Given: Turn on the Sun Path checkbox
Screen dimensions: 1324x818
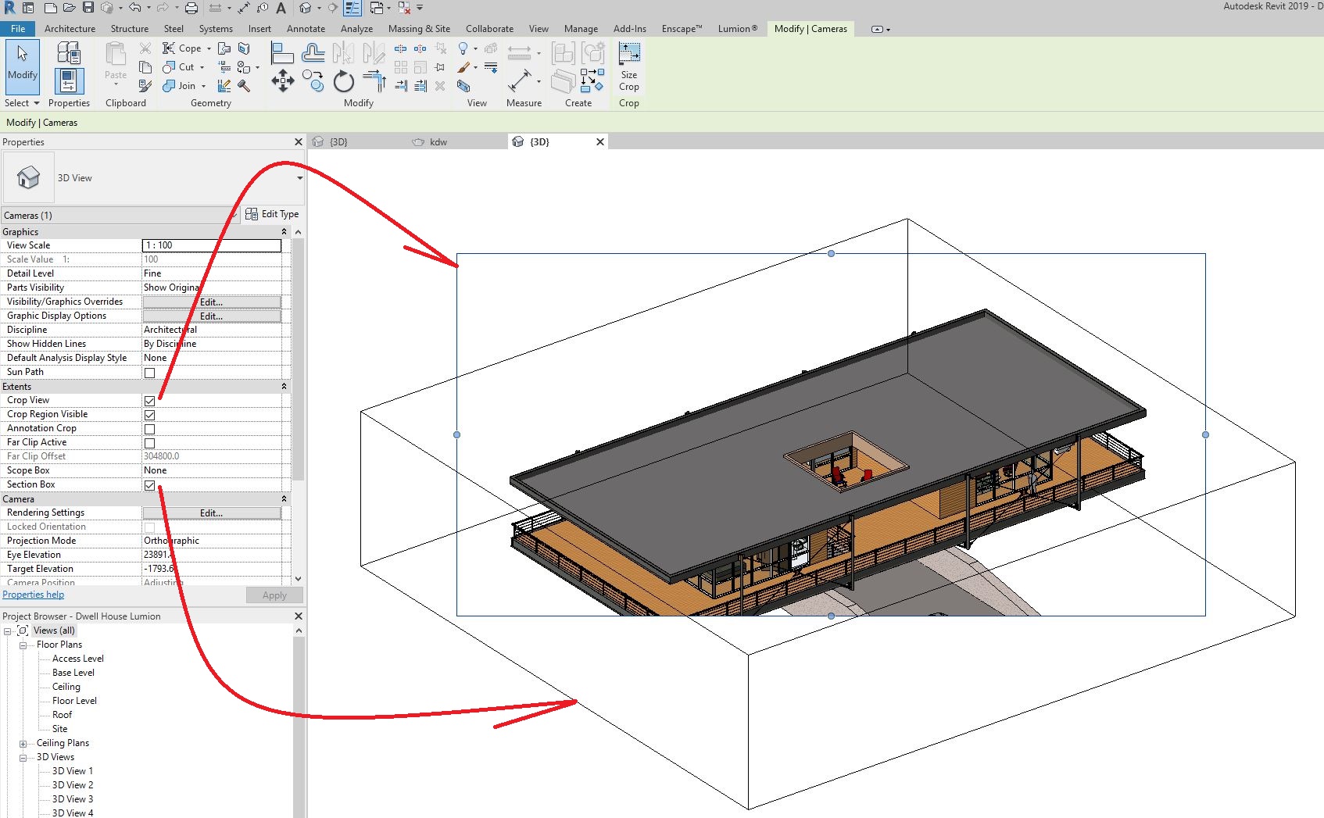Looking at the screenshot, I should [x=149, y=373].
